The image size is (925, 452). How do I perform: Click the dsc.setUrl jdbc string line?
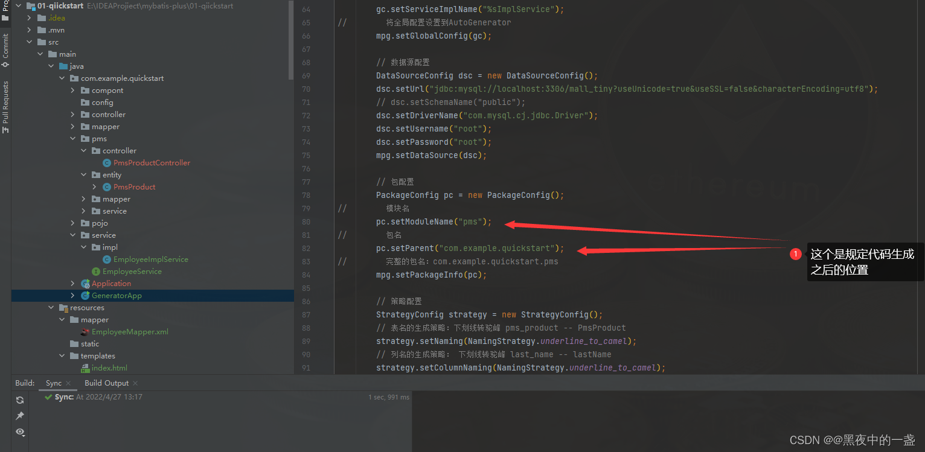(627, 89)
